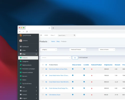The image size is (125, 100).
Task: Open the category filter dropdown
Action: point(49,49)
